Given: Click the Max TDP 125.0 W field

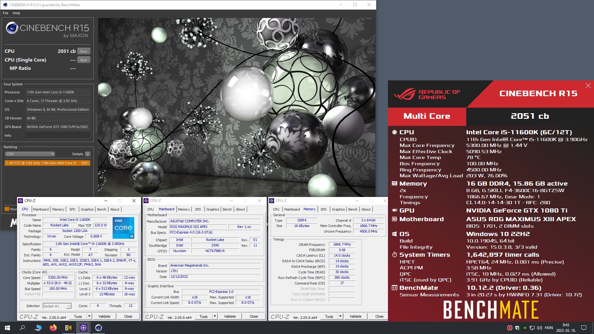Looking at the screenshot, I should (x=101, y=225).
